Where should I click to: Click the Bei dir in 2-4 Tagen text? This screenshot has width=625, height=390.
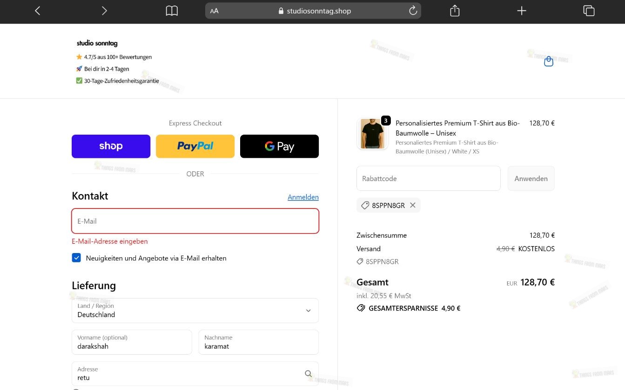pyautogui.click(x=102, y=69)
